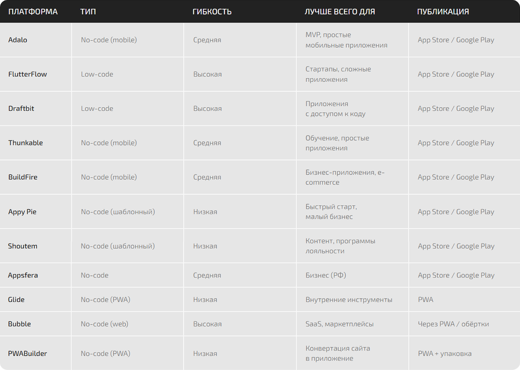Viewport: 520px width, 370px height.
Task: Click 'No-code (PWA)' in the PWABuilder row
Action: [x=105, y=354]
